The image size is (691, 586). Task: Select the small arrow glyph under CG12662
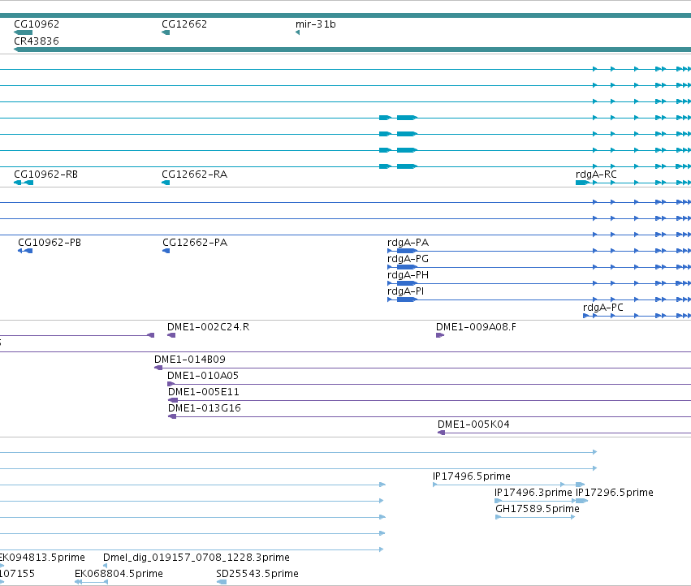[x=166, y=32]
